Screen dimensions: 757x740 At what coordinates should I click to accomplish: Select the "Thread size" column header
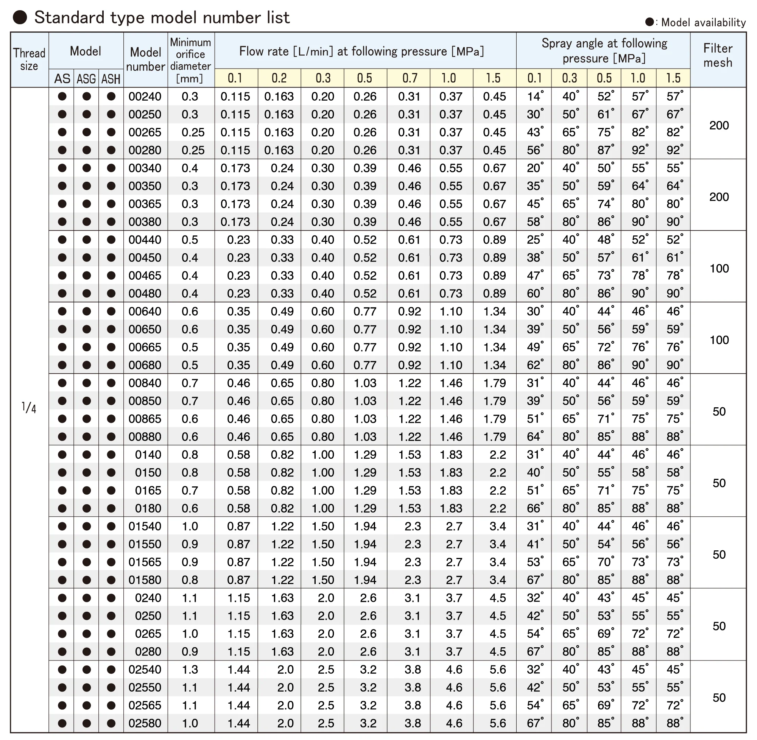click(30, 59)
